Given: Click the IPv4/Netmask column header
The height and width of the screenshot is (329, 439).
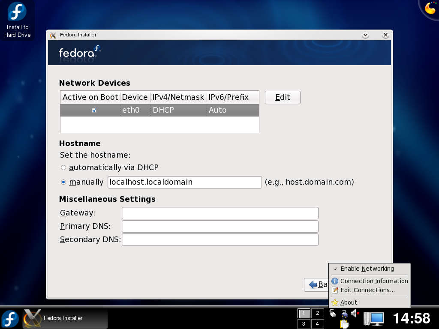Looking at the screenshot, I should coord(178,97).
